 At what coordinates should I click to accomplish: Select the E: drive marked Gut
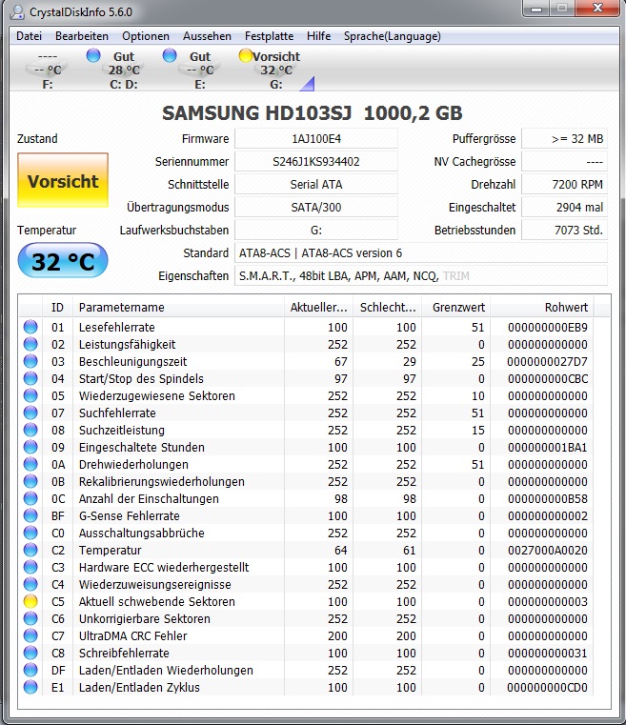[x=200, y=70]
